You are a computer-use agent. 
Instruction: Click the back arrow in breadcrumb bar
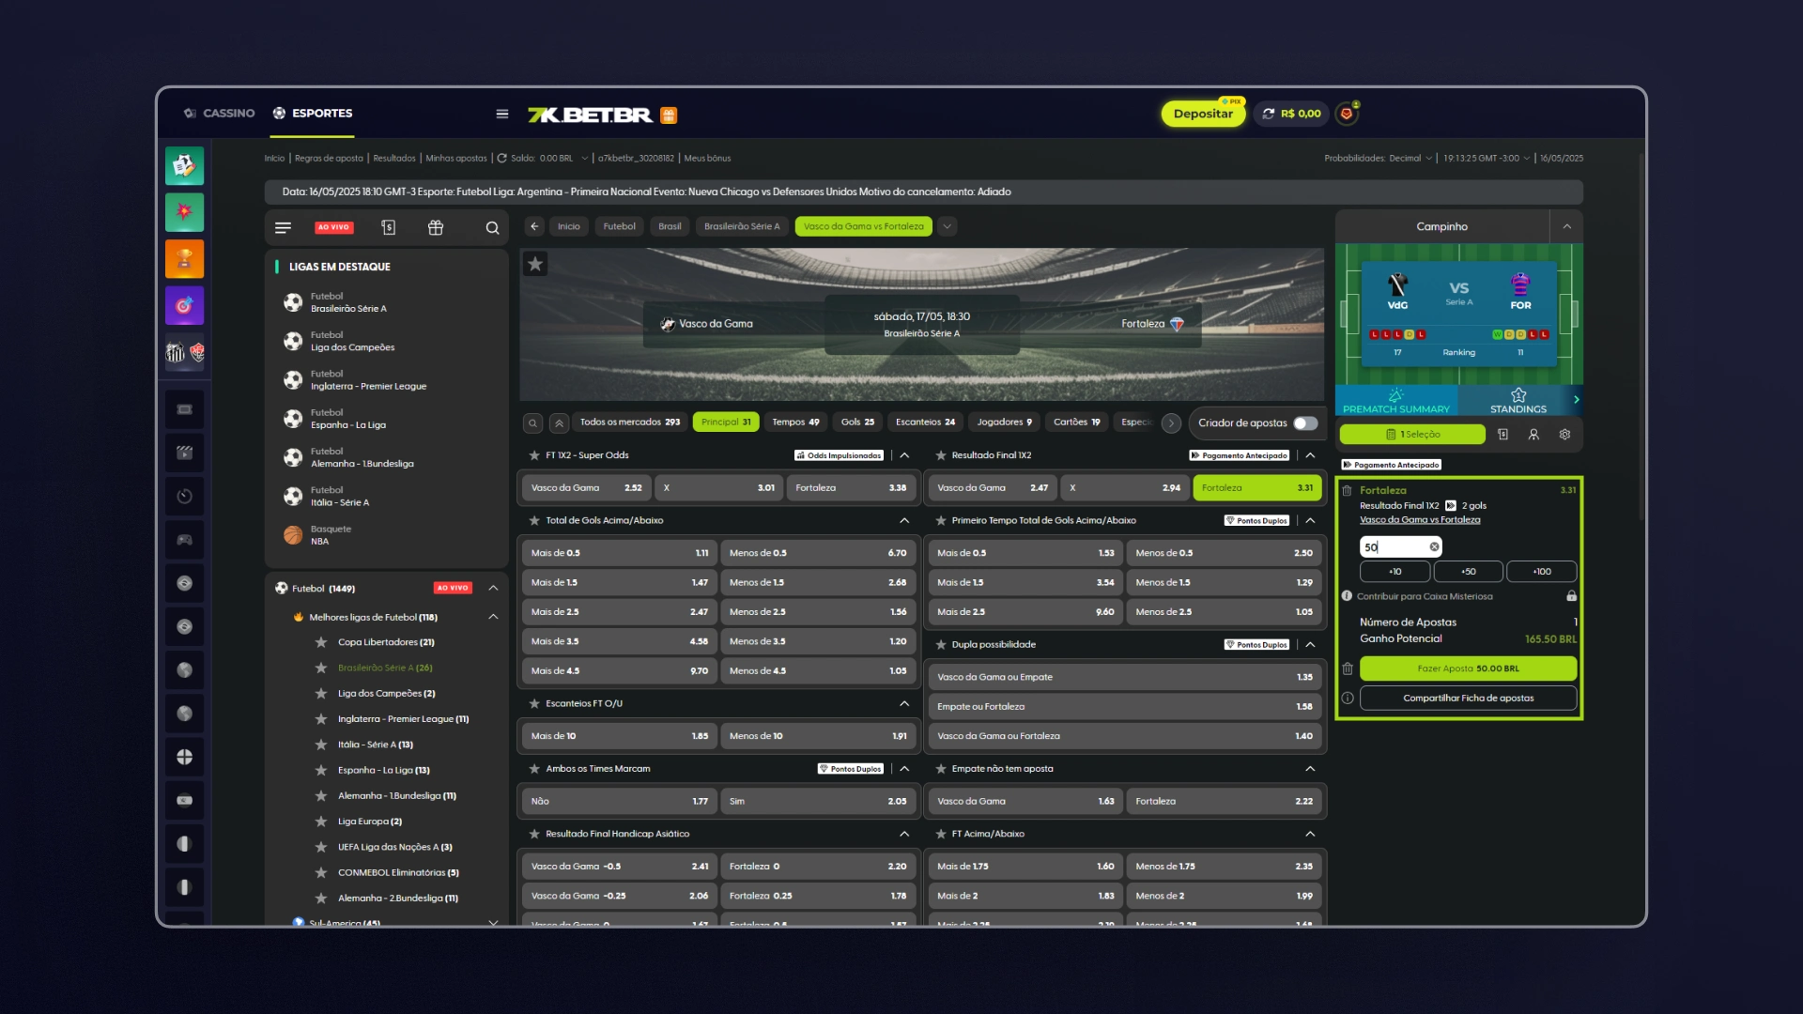(x=534, y=226)
